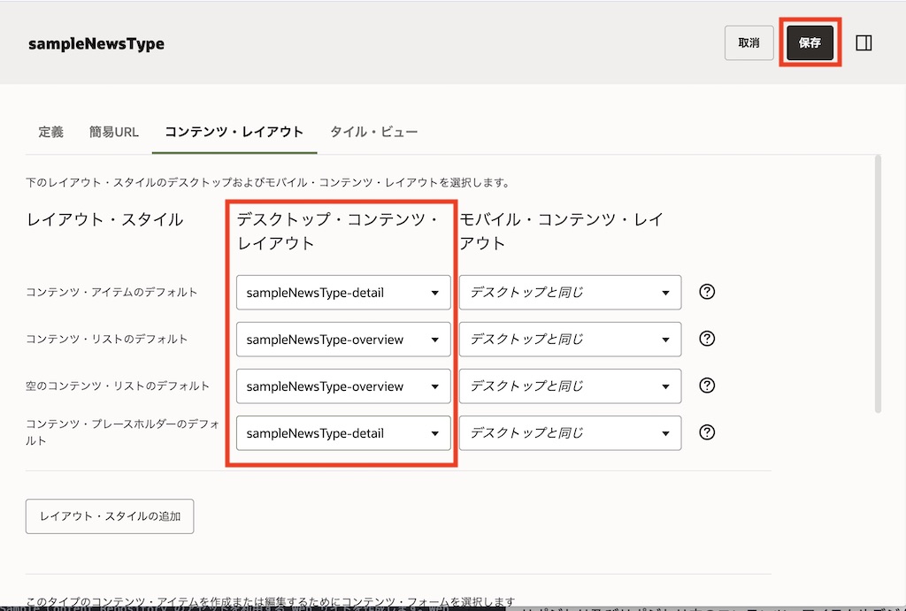Open the 定義 tab
Screen dimensions: 906x611
[50, 132]
